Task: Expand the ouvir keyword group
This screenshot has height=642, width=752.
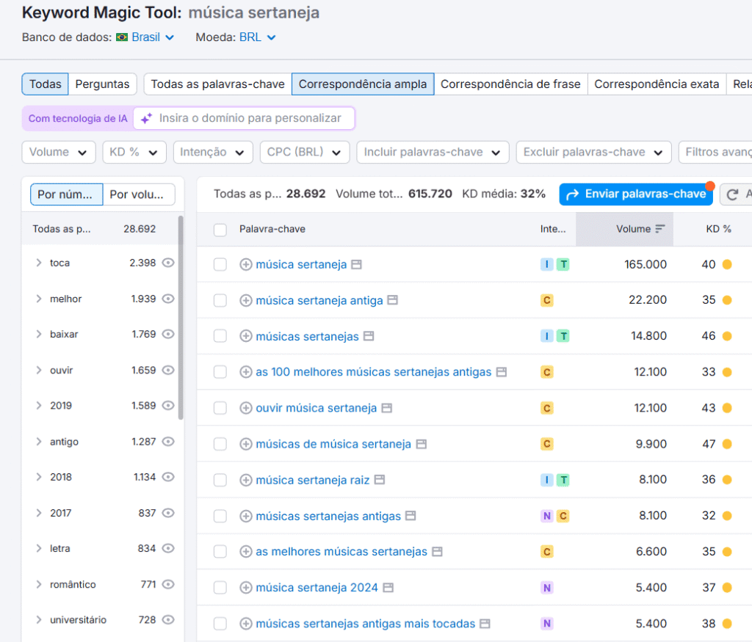Action: coord(39,370)
